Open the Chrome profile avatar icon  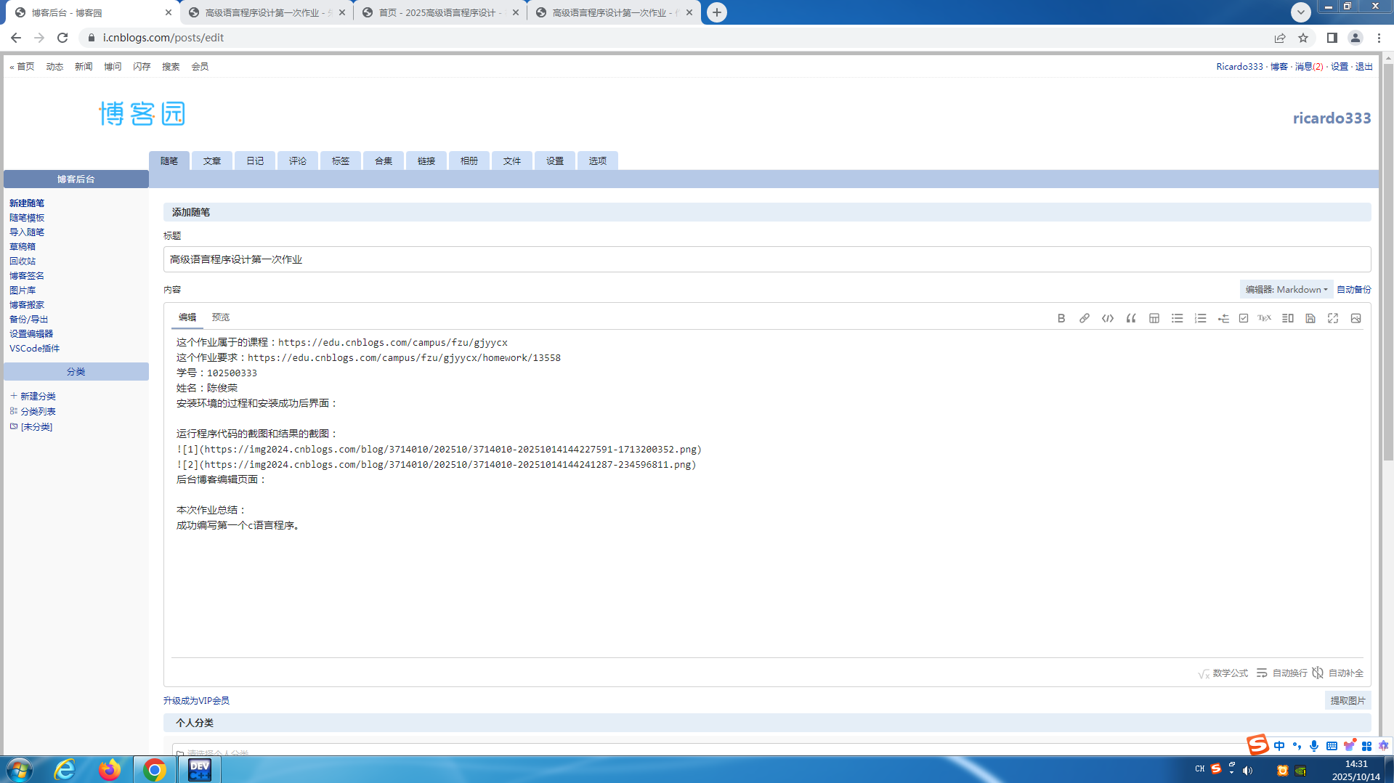(1355, 38)
